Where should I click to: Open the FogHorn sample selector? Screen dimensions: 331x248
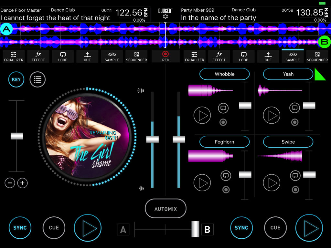click(x=224, y=142)
